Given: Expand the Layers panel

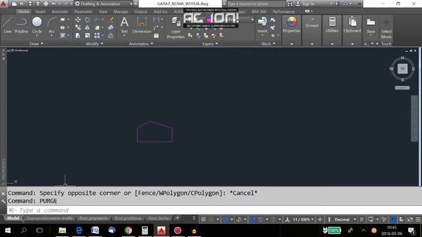Looking at the screenshot, I should (x=210, y=44).
